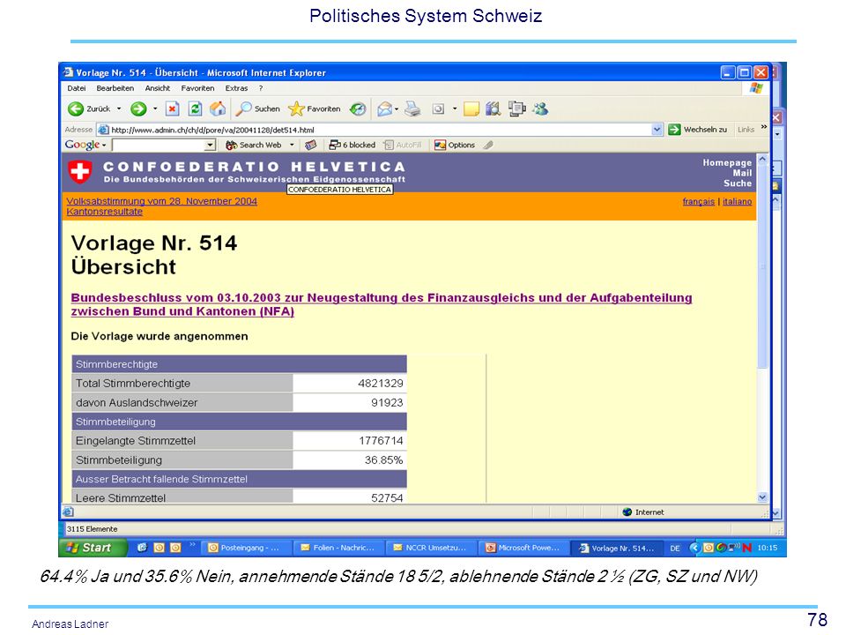
Task: Click the Google news icon after Search Web
Action: pyautogui.click(x=310, y=145)
